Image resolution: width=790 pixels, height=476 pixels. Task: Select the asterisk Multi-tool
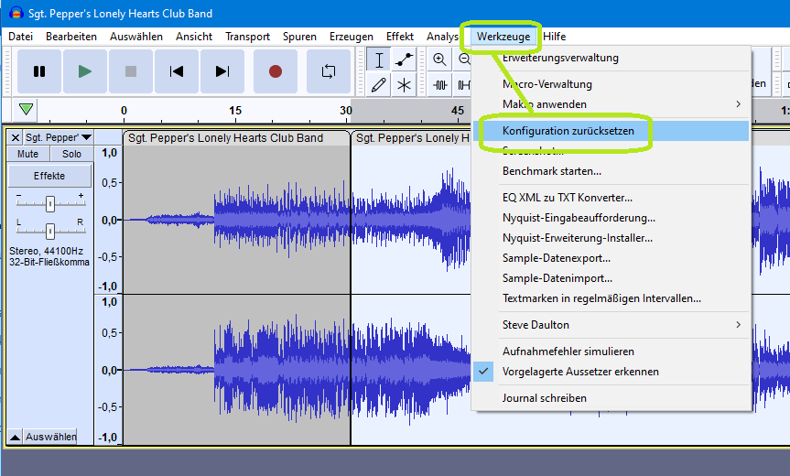[404, 84]
